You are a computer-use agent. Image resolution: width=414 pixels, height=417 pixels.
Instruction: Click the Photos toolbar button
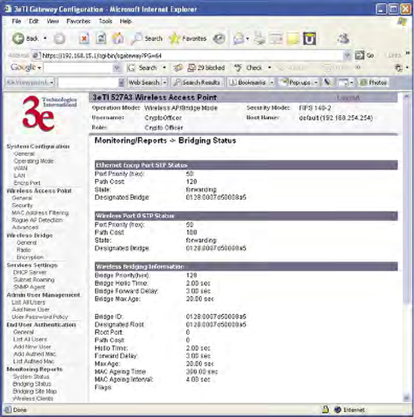(x=373, y=83)
